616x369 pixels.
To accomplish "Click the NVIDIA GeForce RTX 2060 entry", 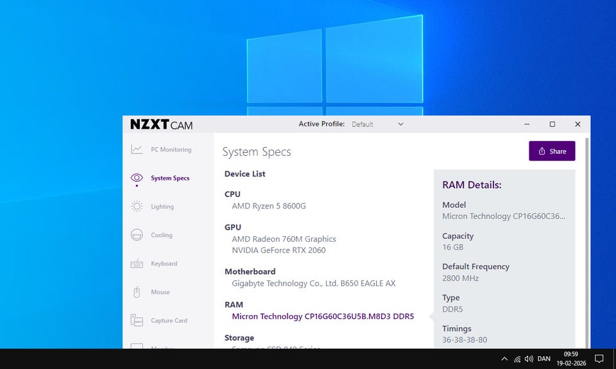I will (x=278, y=250).
